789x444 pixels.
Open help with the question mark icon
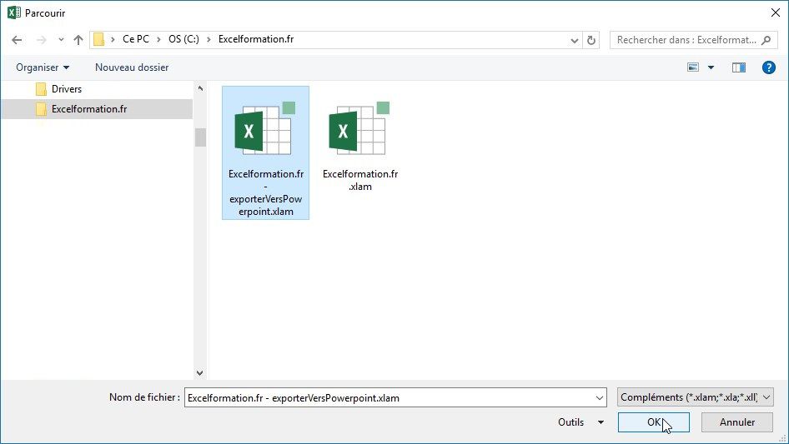768,67
